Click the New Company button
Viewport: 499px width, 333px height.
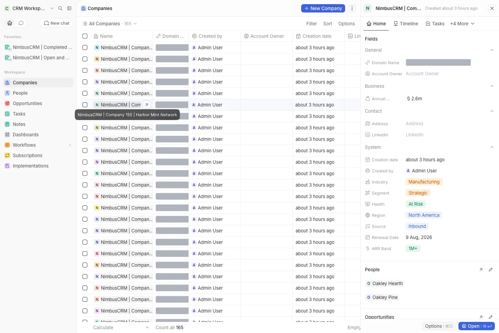click(323, 8)
